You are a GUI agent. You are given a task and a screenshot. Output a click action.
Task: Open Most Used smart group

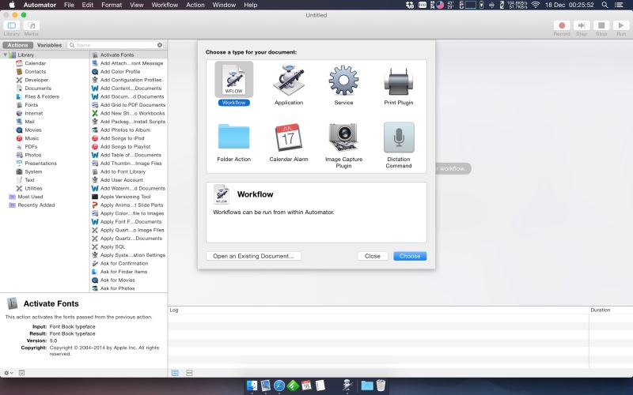click(30, 197)
